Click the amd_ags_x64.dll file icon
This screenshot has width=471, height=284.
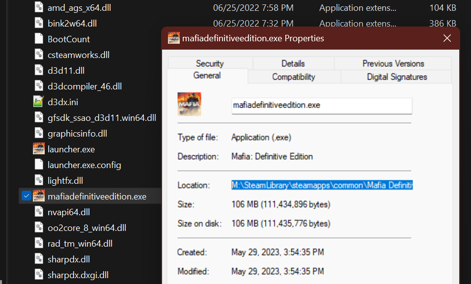click(x=39, y=7)
